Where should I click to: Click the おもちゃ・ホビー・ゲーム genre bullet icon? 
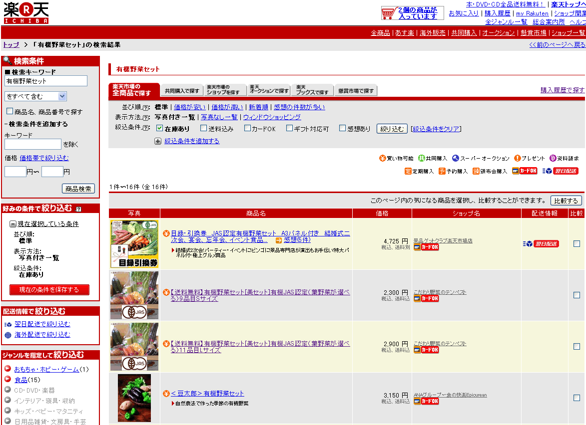click(x=7, y=369)
